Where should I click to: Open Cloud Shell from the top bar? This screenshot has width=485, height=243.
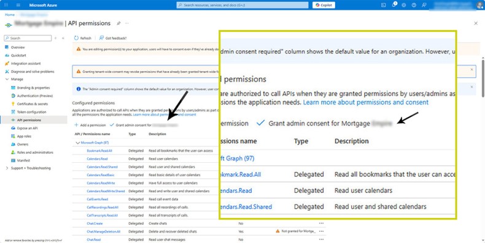pos(384,5)
